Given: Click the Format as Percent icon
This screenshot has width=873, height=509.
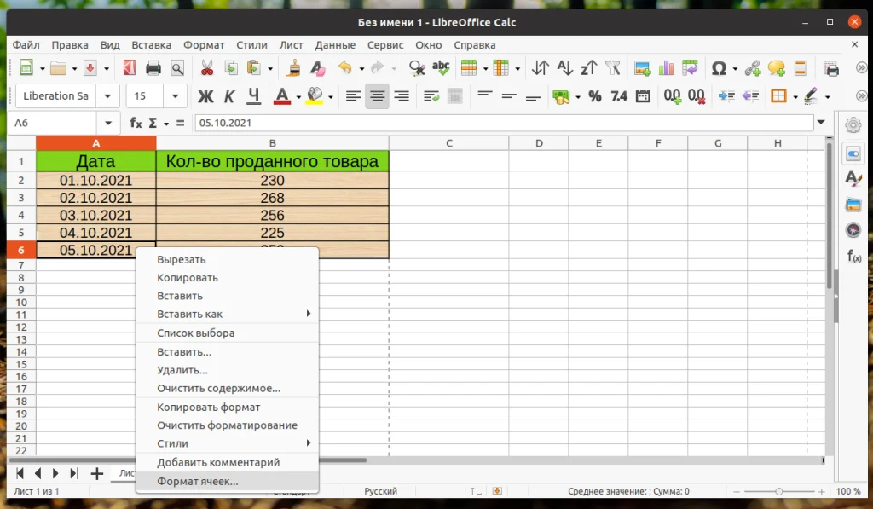Looking at the screenshot, I should click(x=595, y=96).
